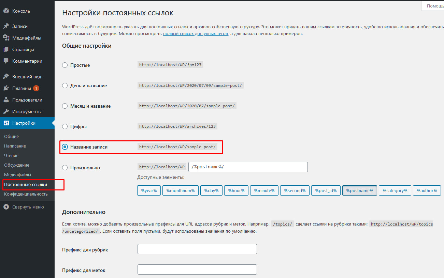Go to Конфиденциальность settings submenu
The image size is (444, 278).
point(26,194)
